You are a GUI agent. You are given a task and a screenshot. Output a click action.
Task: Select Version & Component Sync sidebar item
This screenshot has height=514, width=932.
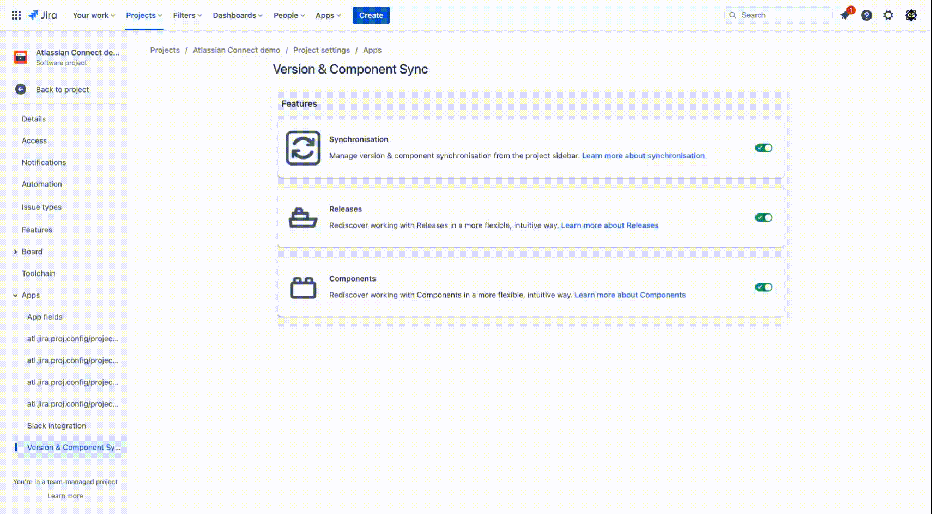(70, 447)
